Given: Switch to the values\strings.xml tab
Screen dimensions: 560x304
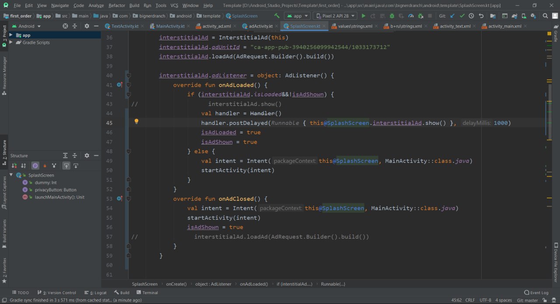Looking at the screenshot, I should (355, 26).
